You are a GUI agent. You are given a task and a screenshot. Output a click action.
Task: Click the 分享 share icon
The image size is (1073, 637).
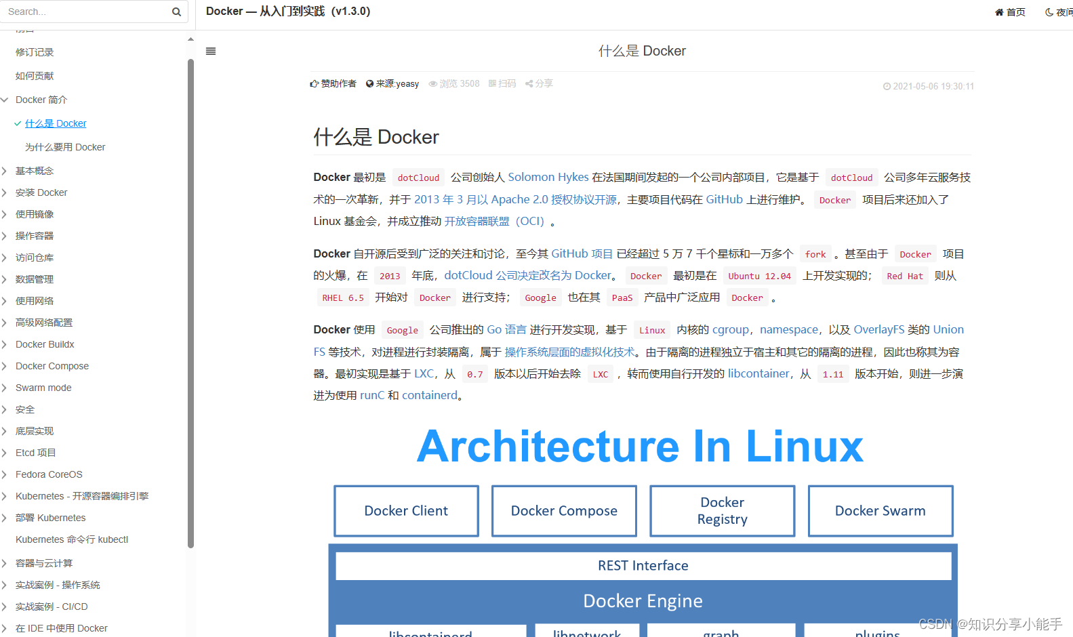[529, 83]
